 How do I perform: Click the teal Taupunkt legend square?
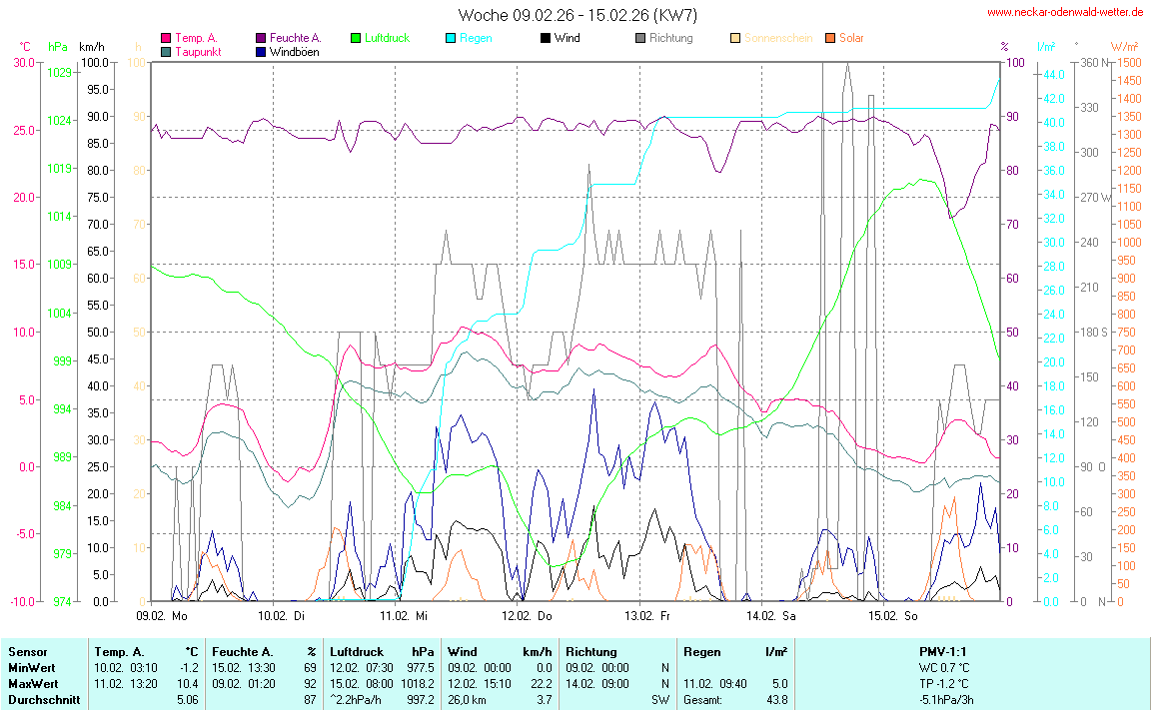[166, 52]
